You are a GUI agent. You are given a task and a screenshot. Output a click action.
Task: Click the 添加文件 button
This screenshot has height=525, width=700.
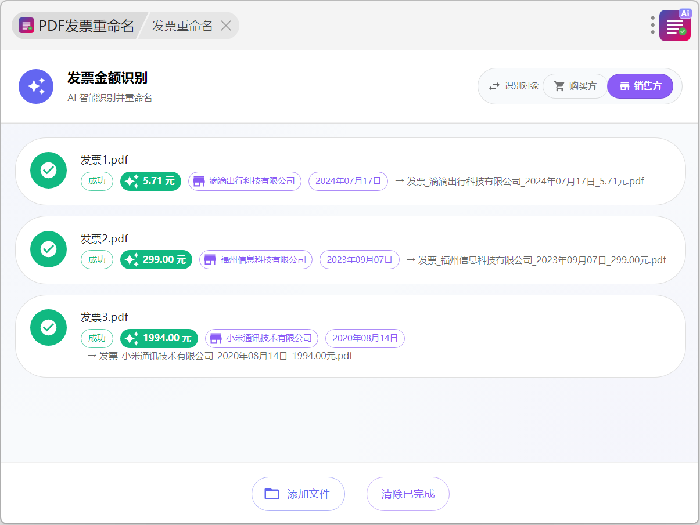[298, 494]
